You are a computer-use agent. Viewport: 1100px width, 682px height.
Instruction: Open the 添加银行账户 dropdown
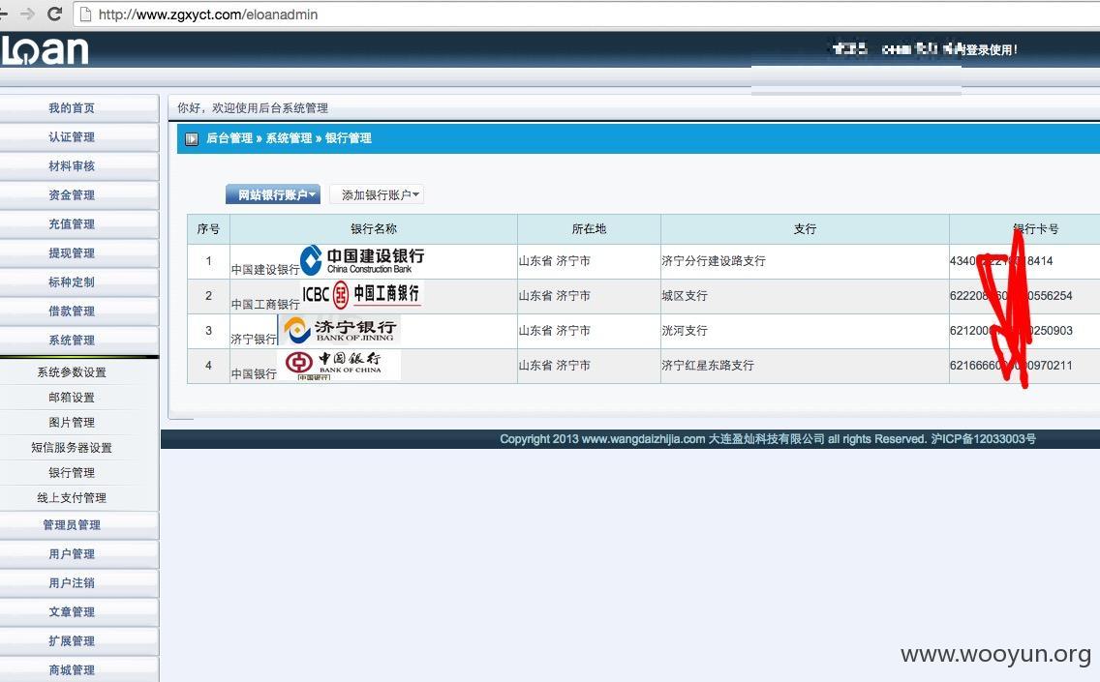click(x=377, y=194)
